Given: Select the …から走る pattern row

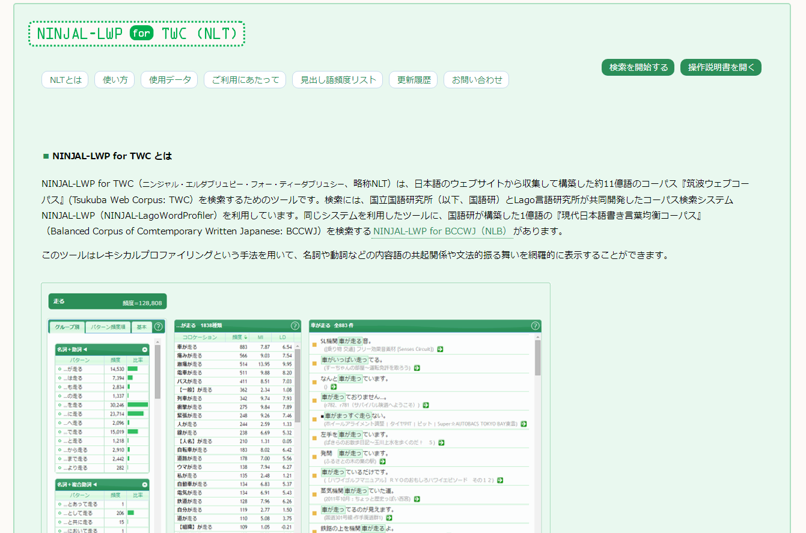Looking at the screenshot, I should click(102, 449).
